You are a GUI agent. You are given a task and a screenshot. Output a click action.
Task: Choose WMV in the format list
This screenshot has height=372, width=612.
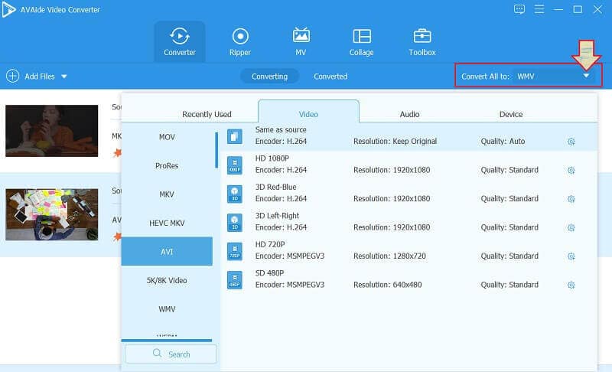pos(167,308)
